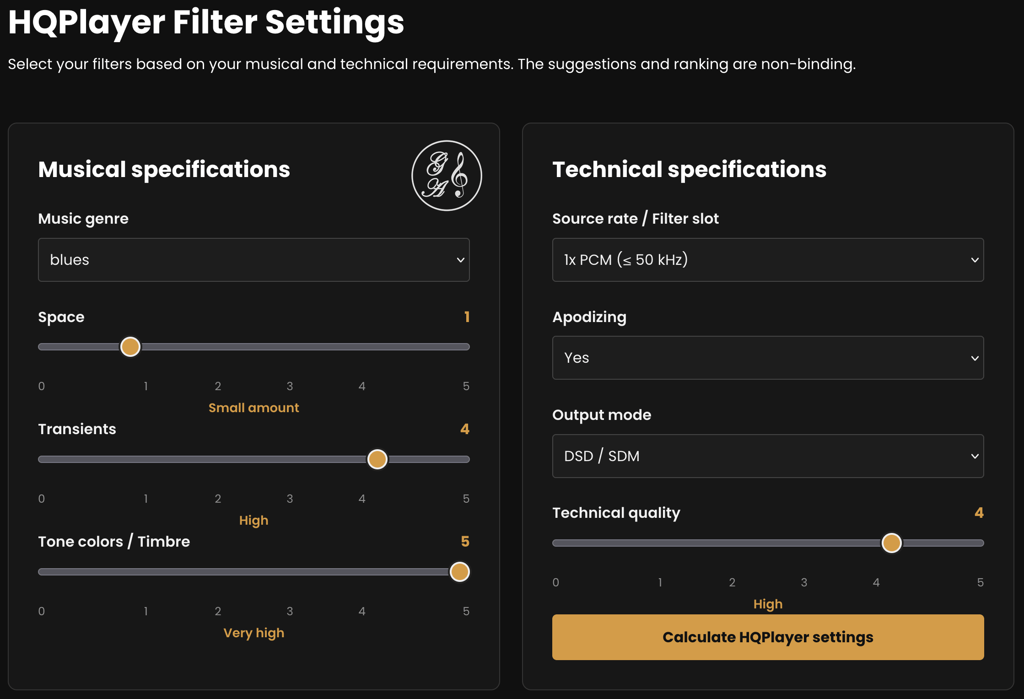Click the tick mark '5' under Technical quality slider

click(980, 582)
